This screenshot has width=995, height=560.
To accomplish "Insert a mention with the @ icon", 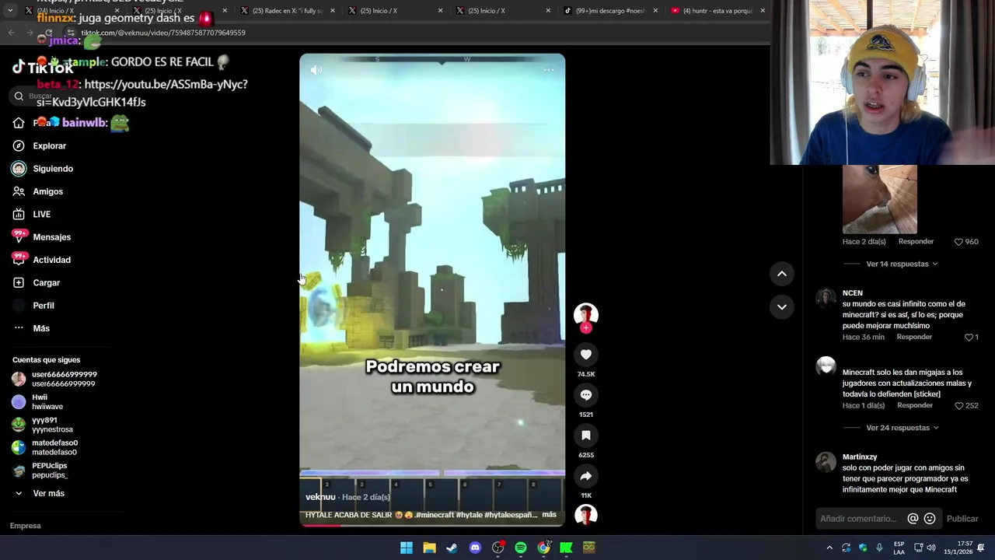I will pyautogui.click(x=913, y=519).
